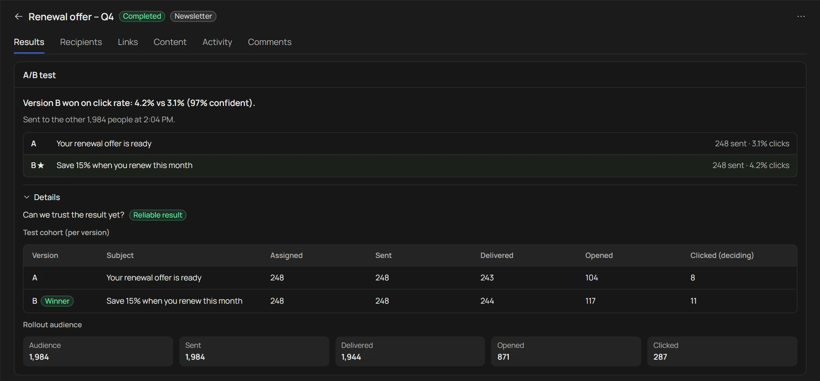Click the Newsletter tag badge
The height and width of the screenshot is (381, 820).
coord(193,16)
